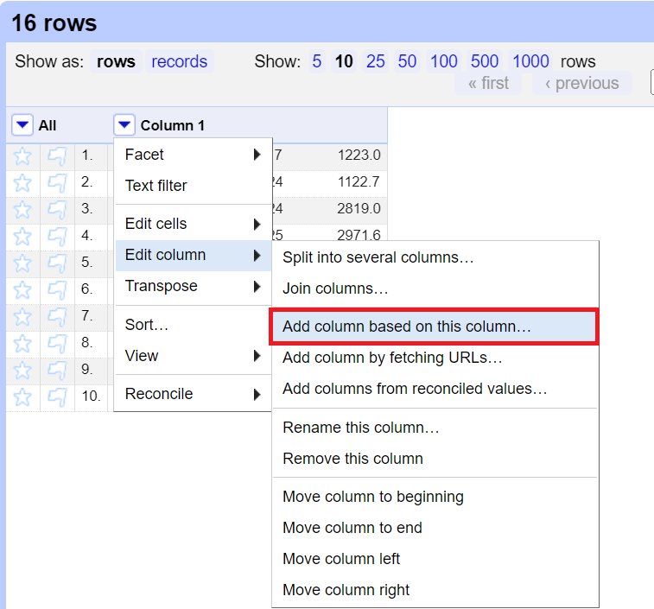654x609 pixels.
Task: Flag row 3
Action: coord(57,210)
